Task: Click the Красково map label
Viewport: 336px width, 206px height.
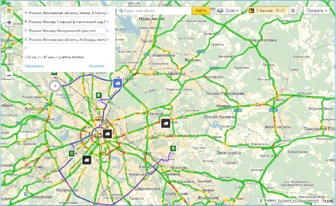Action: pos(179,167)
